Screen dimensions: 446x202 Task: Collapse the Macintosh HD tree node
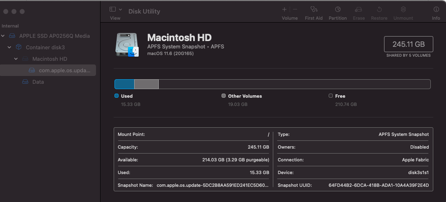(x=16, y=59)
